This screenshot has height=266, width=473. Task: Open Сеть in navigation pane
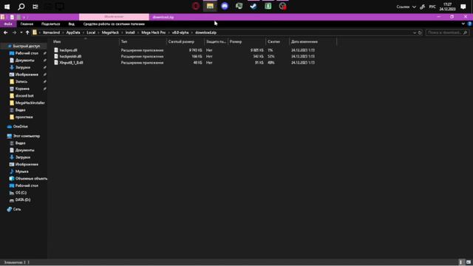[x=16, y=209]
